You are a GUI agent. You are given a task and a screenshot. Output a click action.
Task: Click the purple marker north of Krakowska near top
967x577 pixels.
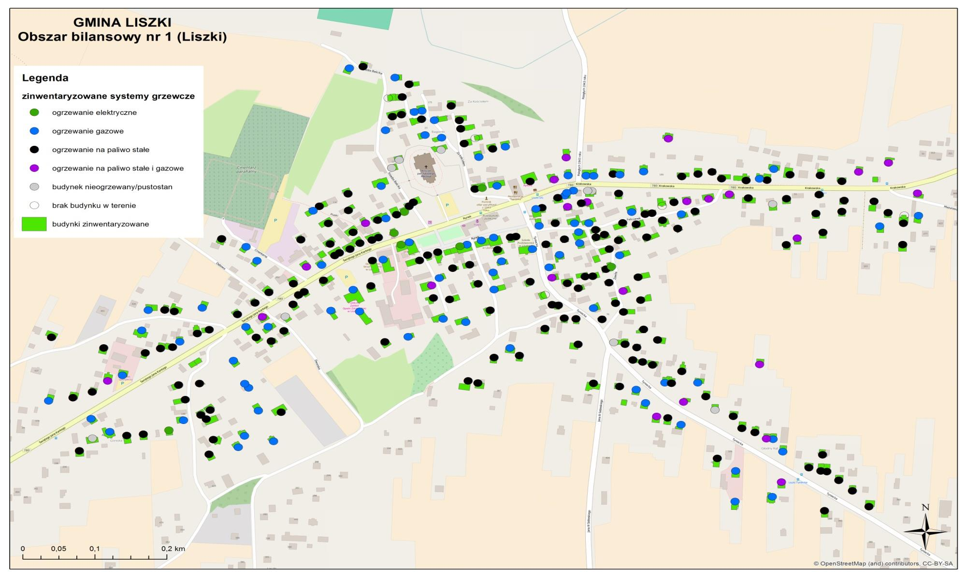click(x=668, y=139)
